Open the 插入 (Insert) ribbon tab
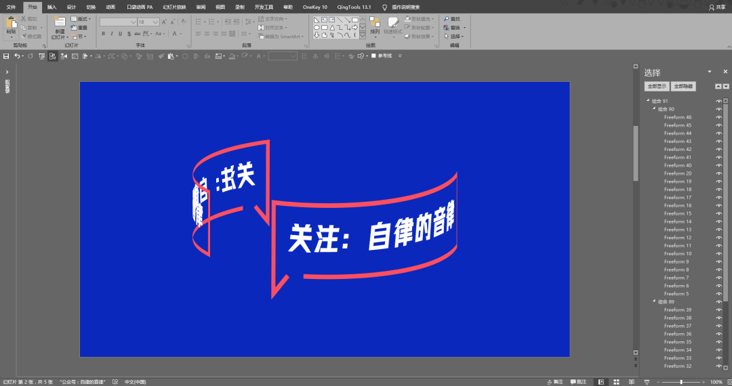732x386 pixels. coord(52,7)
